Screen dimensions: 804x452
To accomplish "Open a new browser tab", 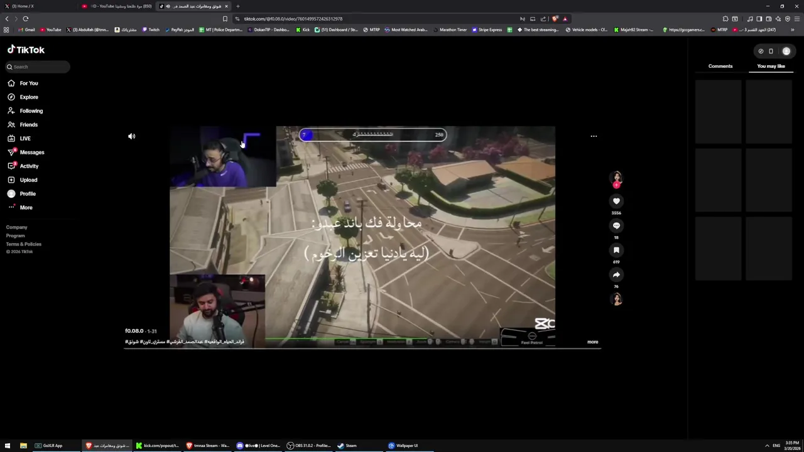I will (237, 6).
